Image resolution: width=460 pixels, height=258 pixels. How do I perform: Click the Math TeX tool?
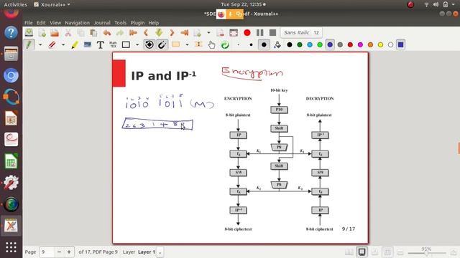click(113, 44)
